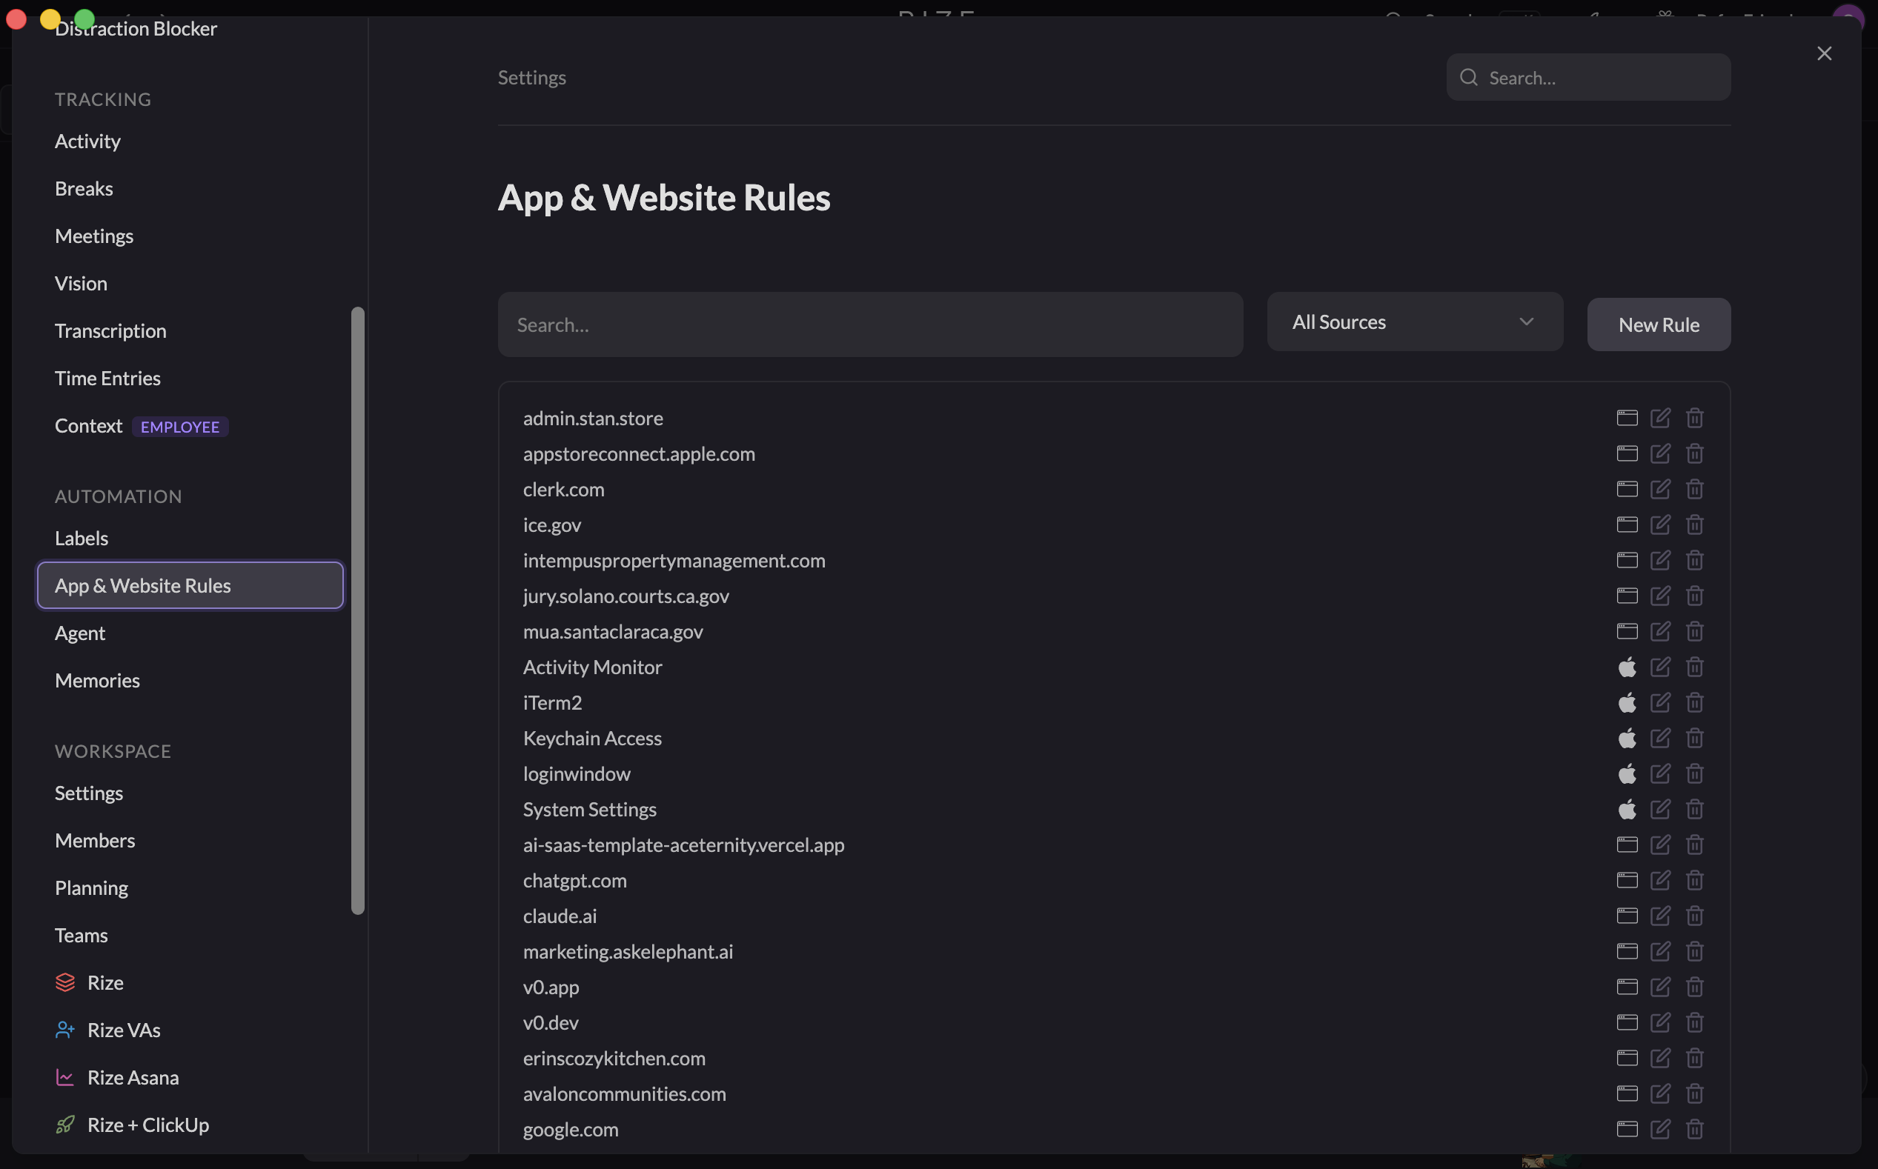Open the Breaks settings page
This screenshot has width=1878, height=1169.
click(84, 189)
